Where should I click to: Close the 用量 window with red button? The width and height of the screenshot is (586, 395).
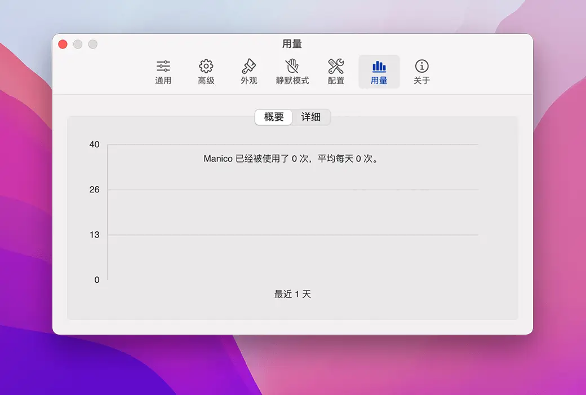point(63,44)
